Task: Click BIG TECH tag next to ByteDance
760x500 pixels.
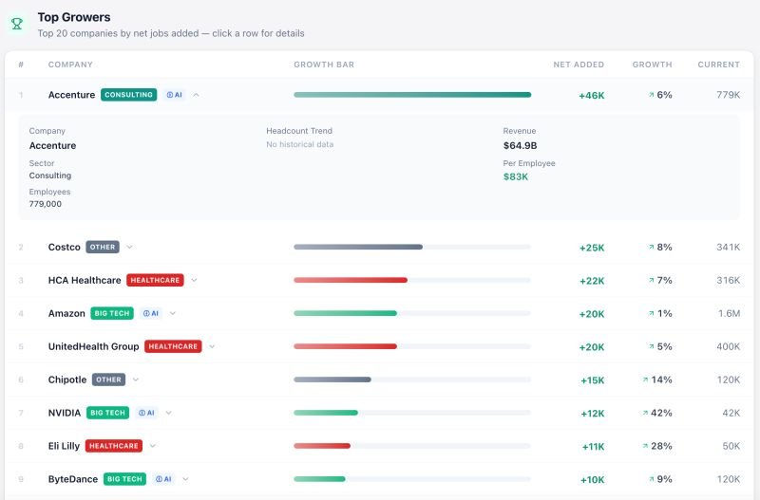Action: pyautogui.click(x=124, y=479)
